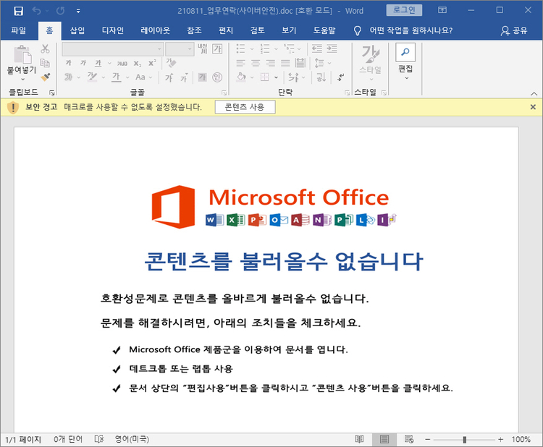Open Customize Quick Access Toolbar dropdown
The height and width of the screenshot is (447, 543).
point(78,11)
